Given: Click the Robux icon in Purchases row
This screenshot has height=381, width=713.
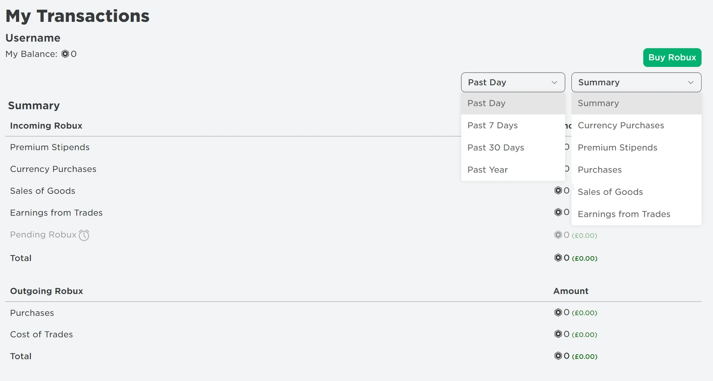Looking at the screenshot, I should [x=558, y=312].
